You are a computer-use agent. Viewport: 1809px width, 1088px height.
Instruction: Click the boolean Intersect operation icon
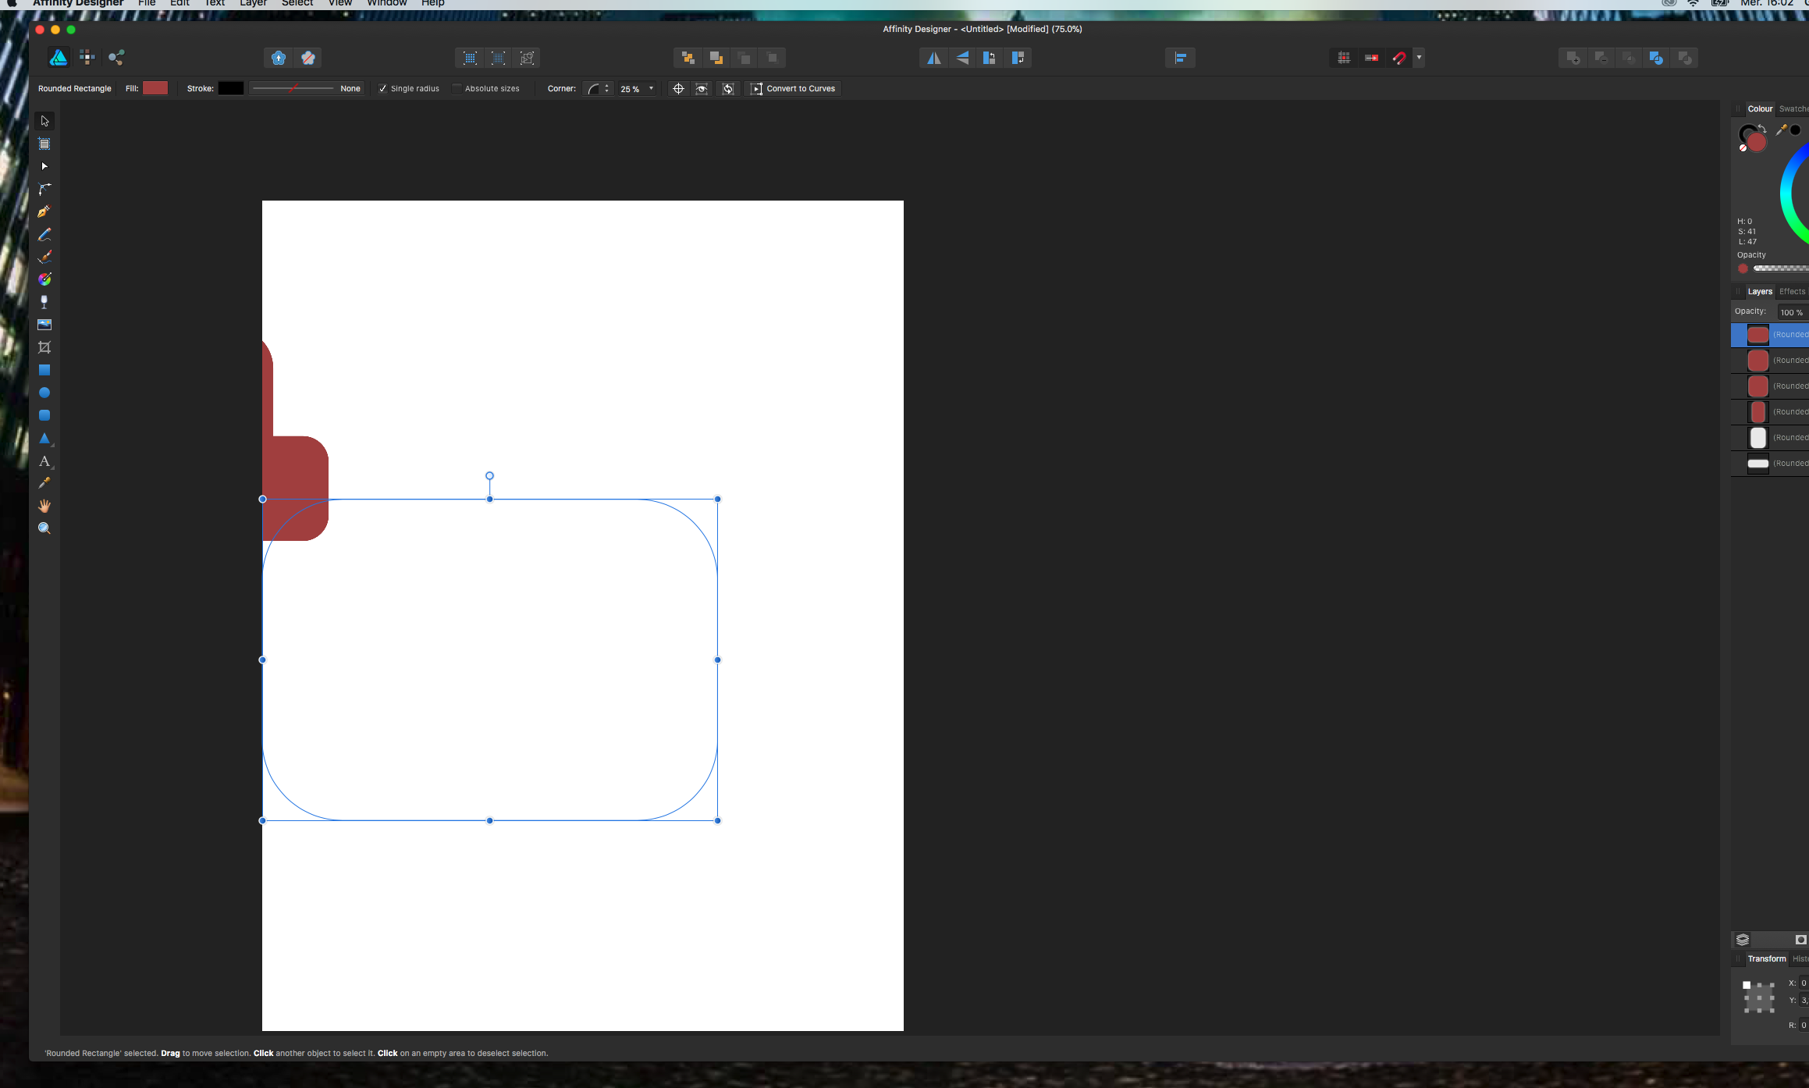coord(1629,58)
